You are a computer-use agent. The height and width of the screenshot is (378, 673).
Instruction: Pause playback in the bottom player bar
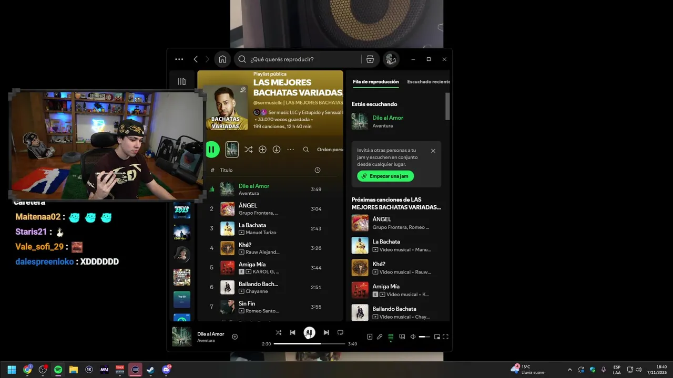[310, 332]
